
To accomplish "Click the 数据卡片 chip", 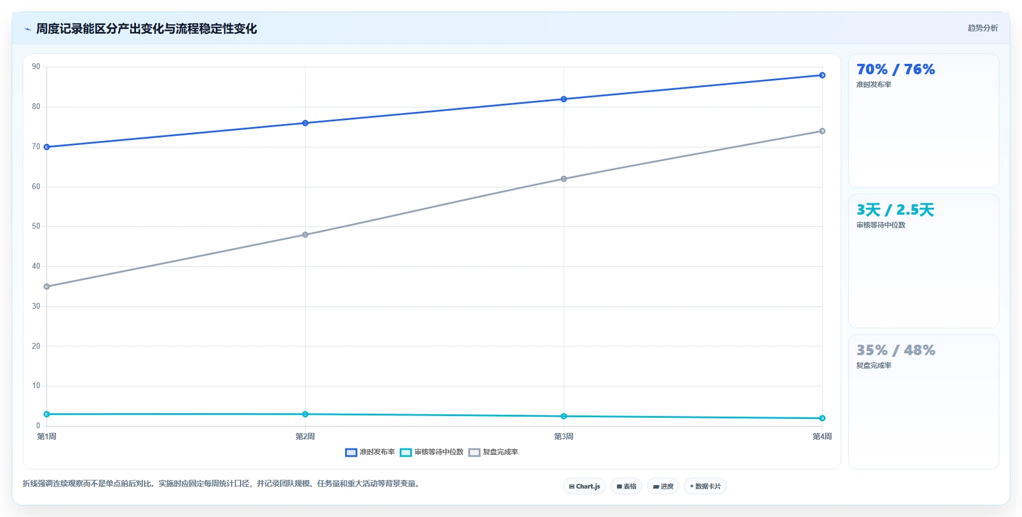I will pyautogui.click(x=705, y=486).
